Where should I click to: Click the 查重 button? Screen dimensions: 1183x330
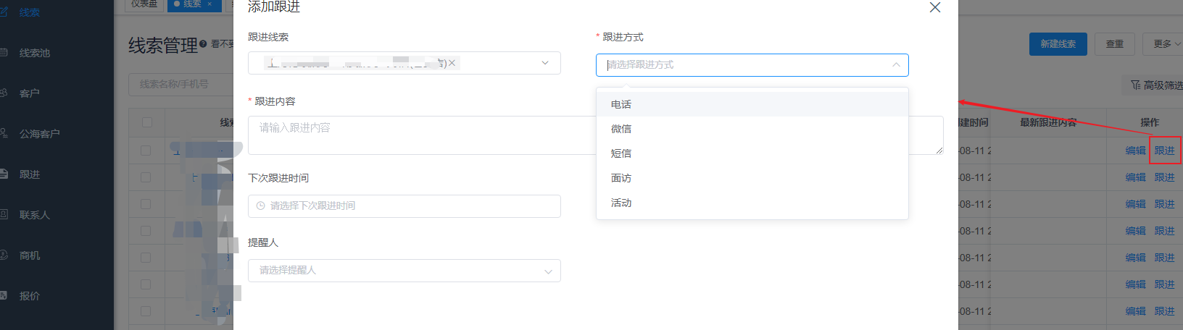[1115, 44]
